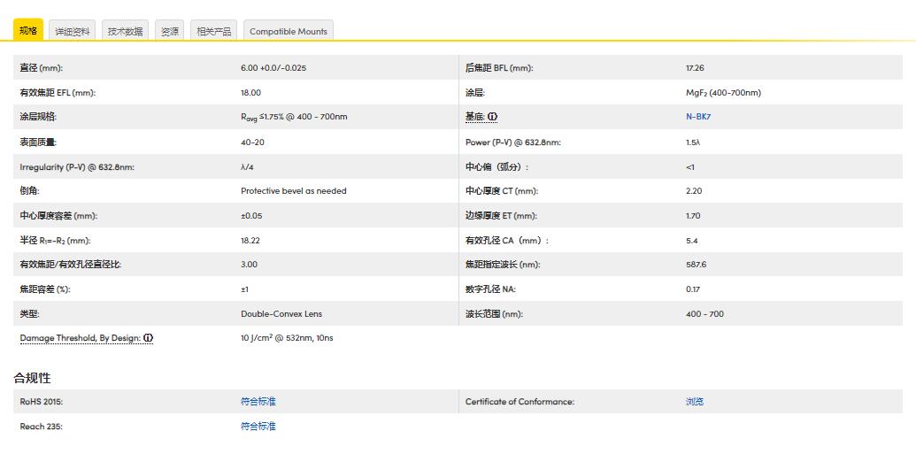Click the MgF₂ (400-700nm) coating value

click(x=723, y=93)
